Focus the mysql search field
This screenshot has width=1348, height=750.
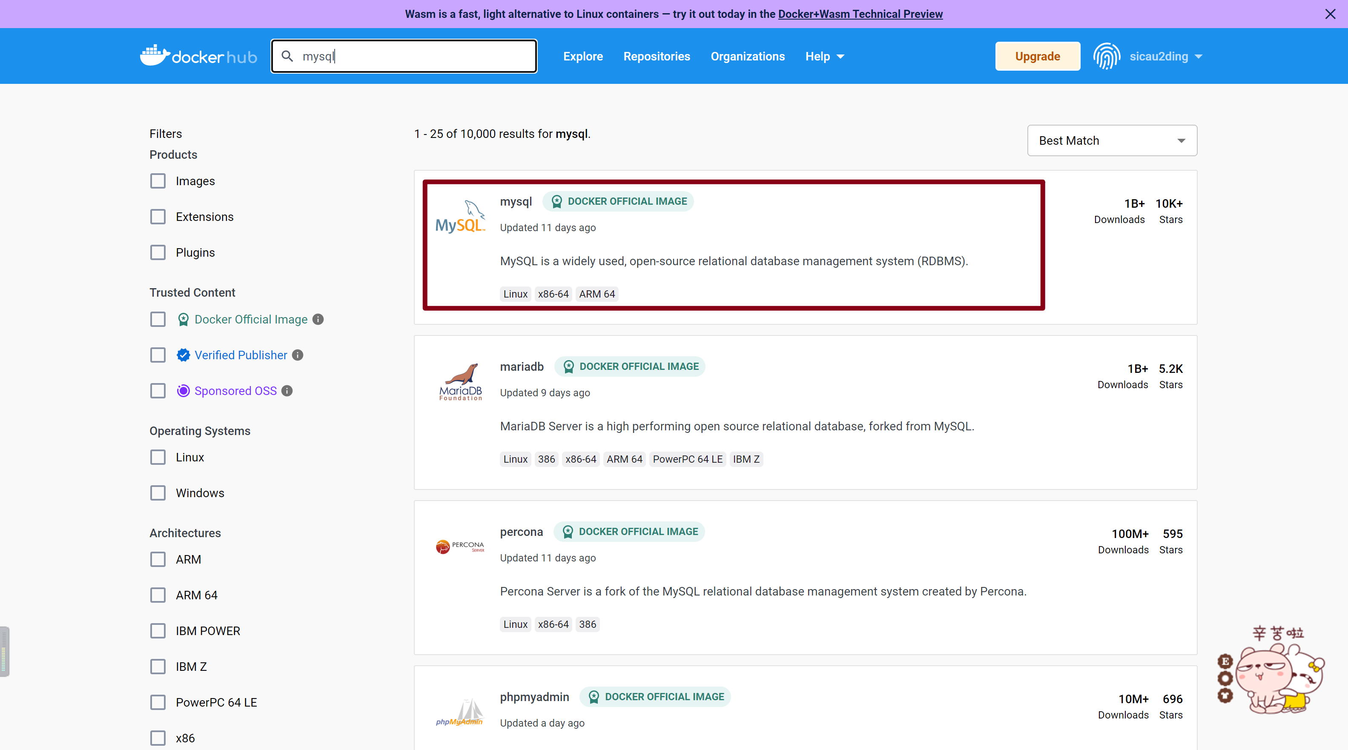tap(404, 56)
